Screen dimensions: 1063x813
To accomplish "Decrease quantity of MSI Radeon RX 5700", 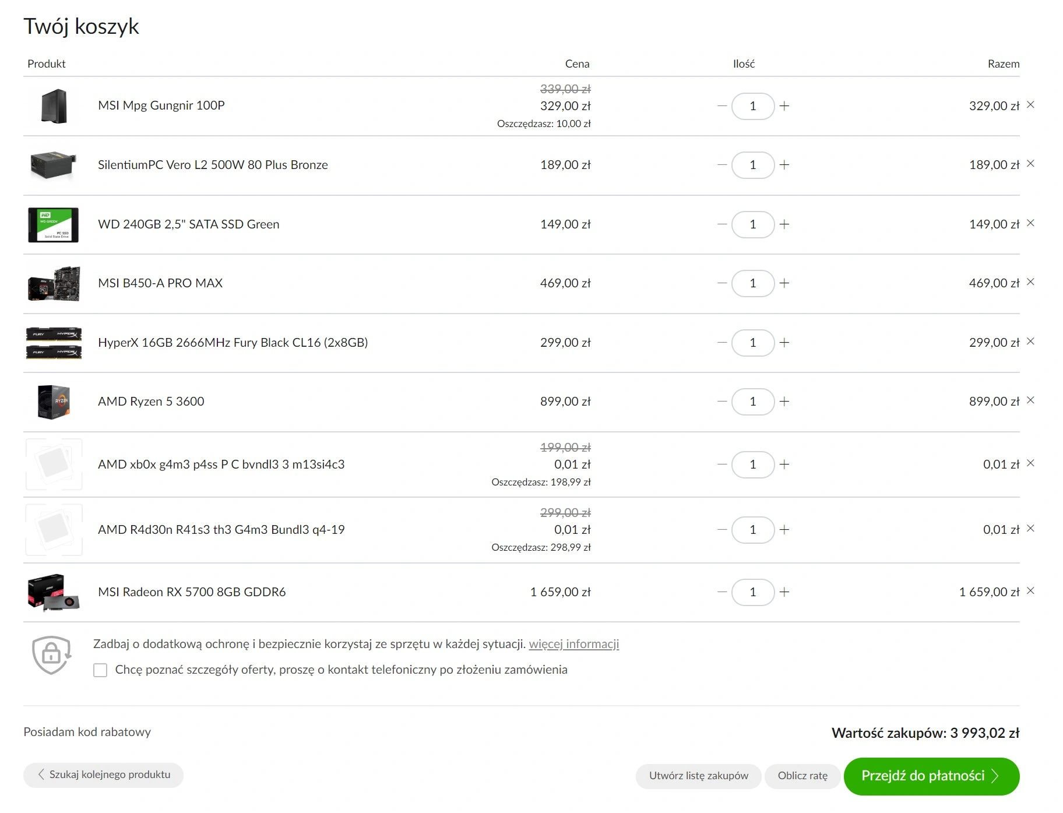I will [x=722, y=592].
